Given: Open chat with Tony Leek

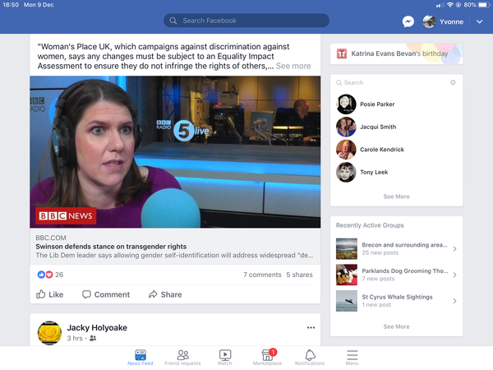Looking at the screenshot, I should 396,172.
